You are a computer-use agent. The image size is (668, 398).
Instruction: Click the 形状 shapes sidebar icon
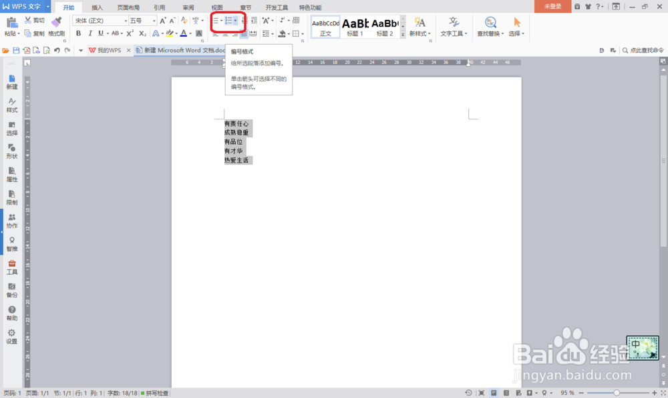(12, 151)
